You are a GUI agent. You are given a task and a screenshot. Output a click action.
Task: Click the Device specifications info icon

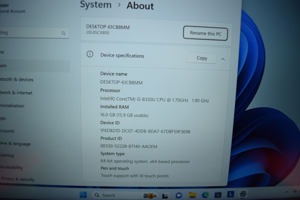coord(90,54)
